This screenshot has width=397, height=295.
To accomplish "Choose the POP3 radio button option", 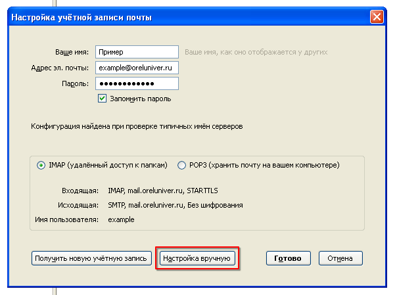I will (181, 165).
